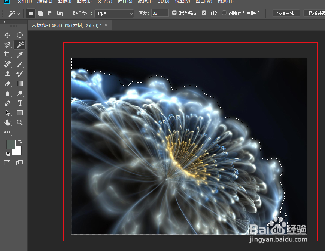Screen dimensions: 325x251
Task: Select the Clone Stamp tool
Action: click(7, 74)
